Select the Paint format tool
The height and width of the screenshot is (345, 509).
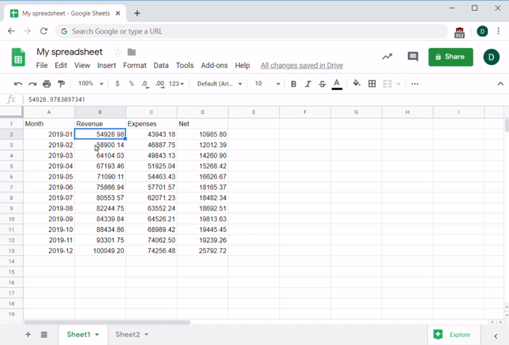(62, 83)
